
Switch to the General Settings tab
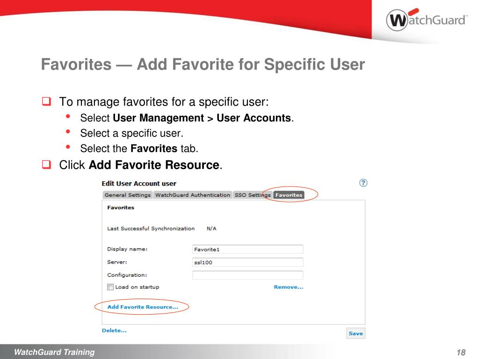pos(127,195)
